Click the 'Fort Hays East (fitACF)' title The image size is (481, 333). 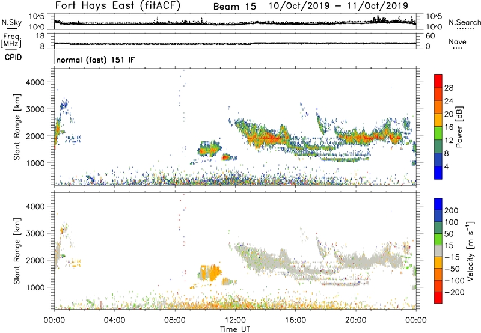pos(118,6)
